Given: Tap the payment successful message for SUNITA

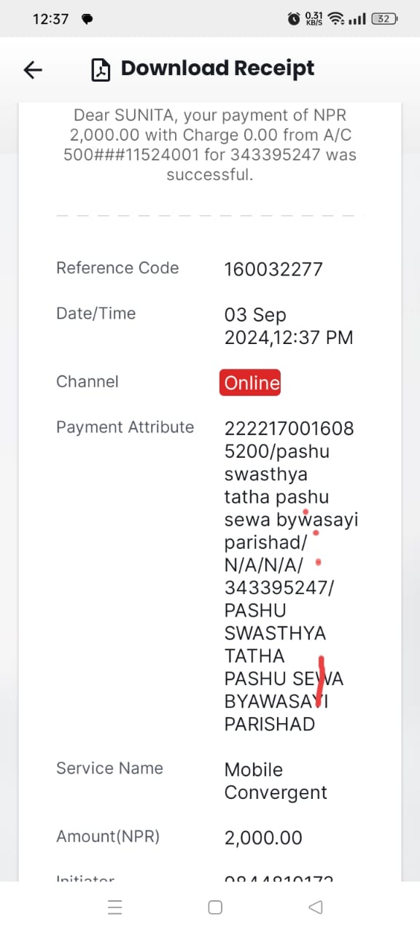Looking at the screenshot, I should pyautogui.click(x=210, y=145).
